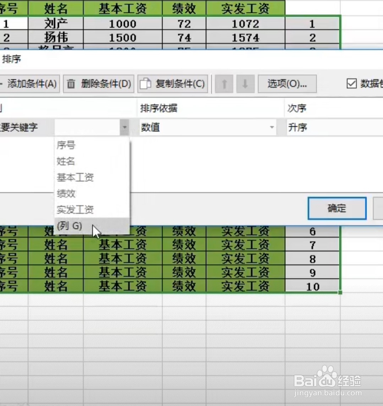Choose the (列 G) list entry
Image resolution: width=383 pixels, height=406 pixels.
pyautogui.click(x=70, y=226)
